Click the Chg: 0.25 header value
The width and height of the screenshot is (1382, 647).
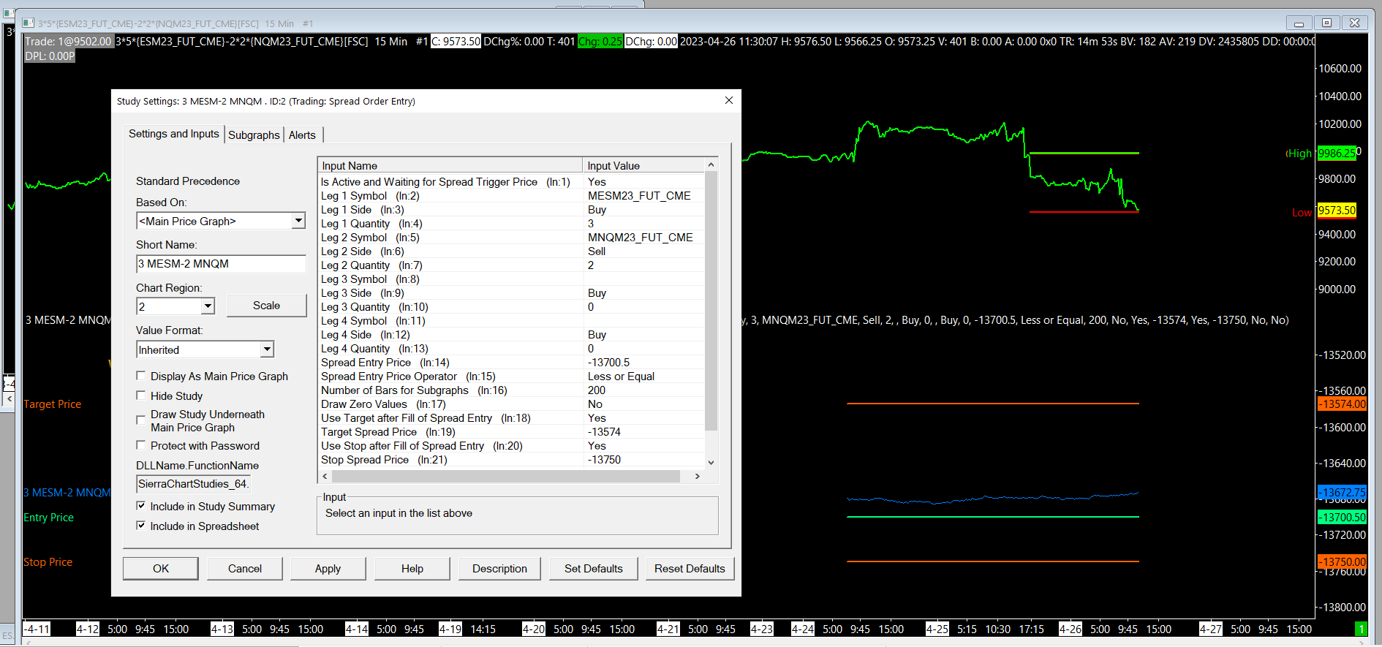[600, 42]
